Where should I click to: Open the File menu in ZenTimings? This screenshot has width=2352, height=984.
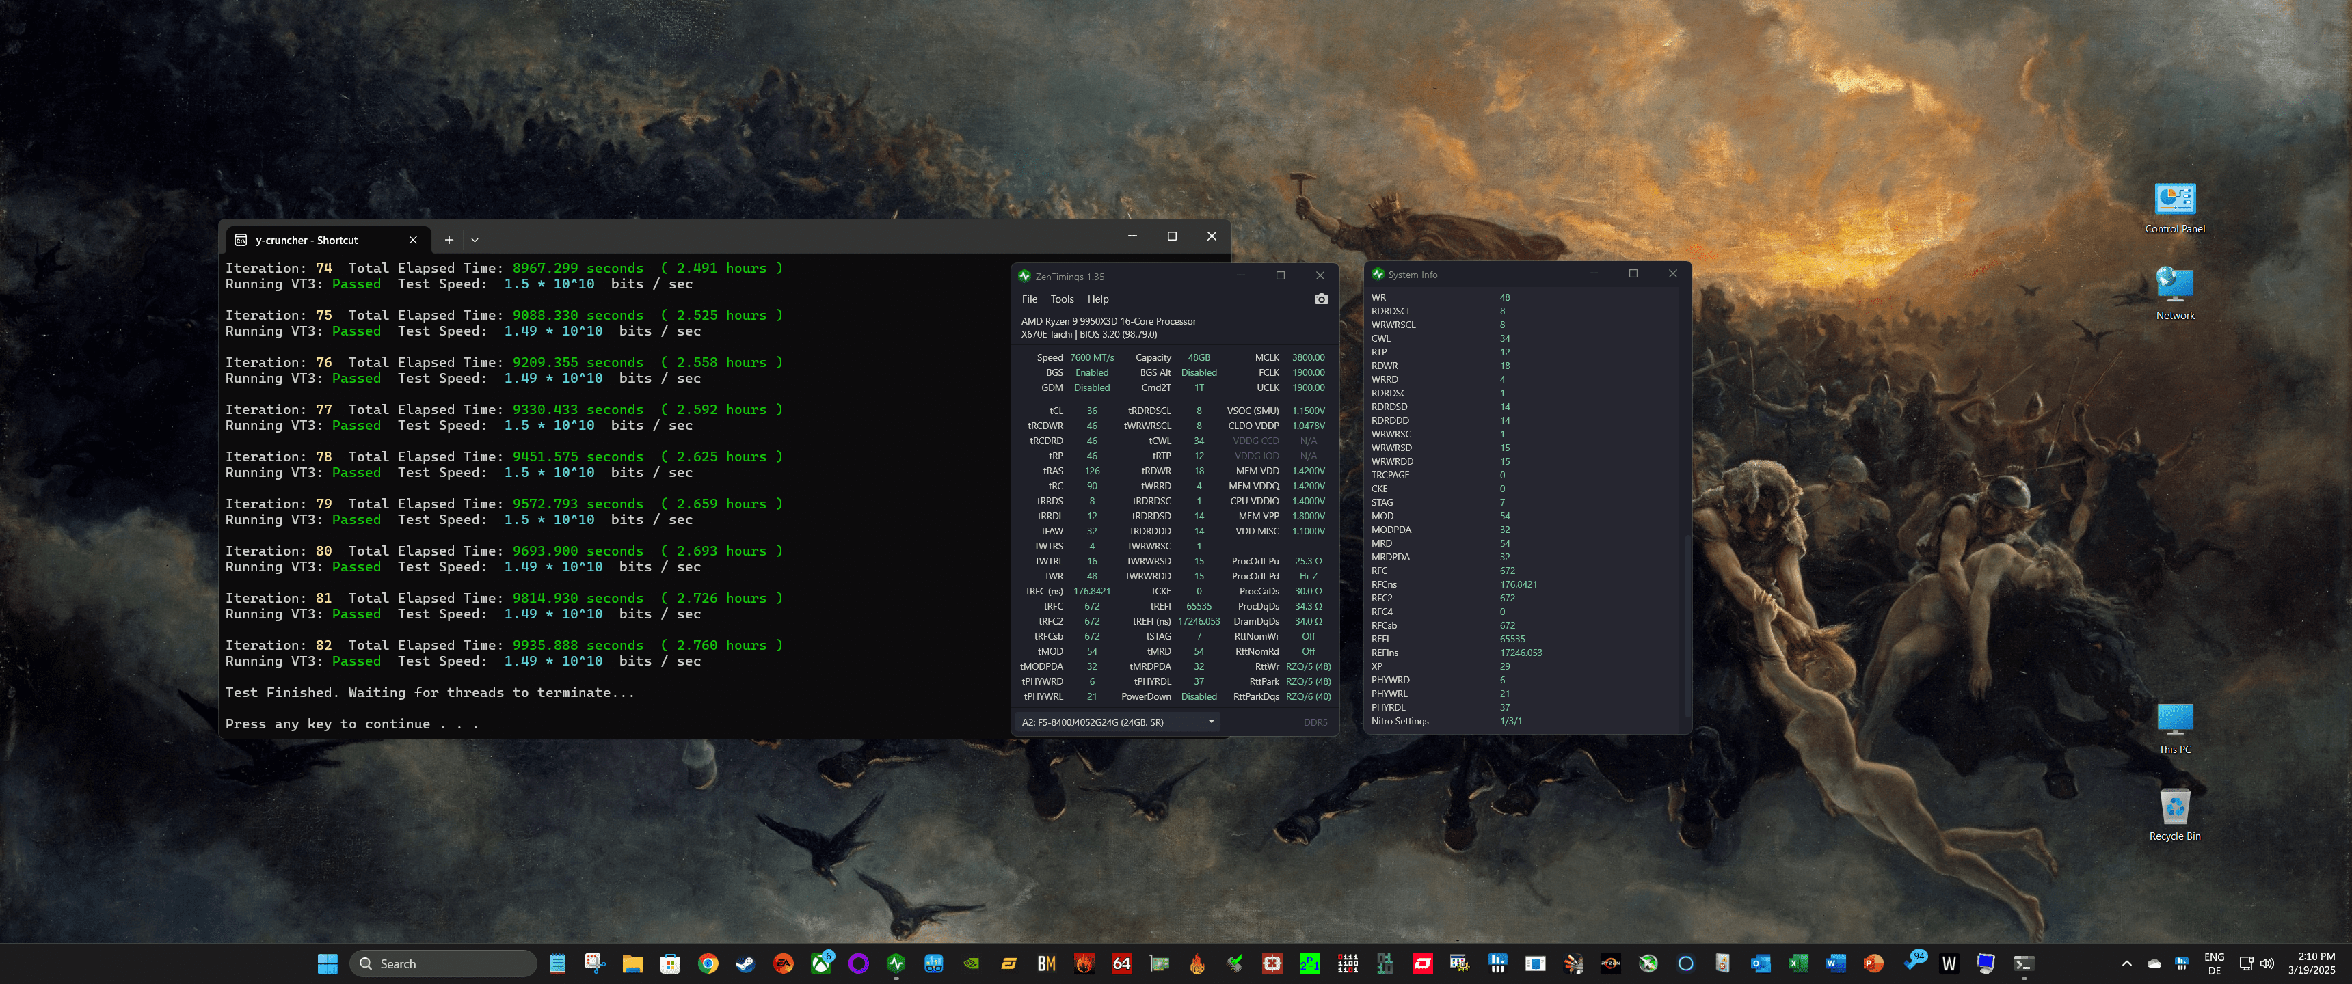(1029, 299)
